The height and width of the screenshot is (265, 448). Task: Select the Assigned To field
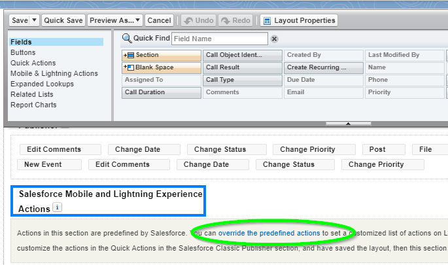click(162, 80)
